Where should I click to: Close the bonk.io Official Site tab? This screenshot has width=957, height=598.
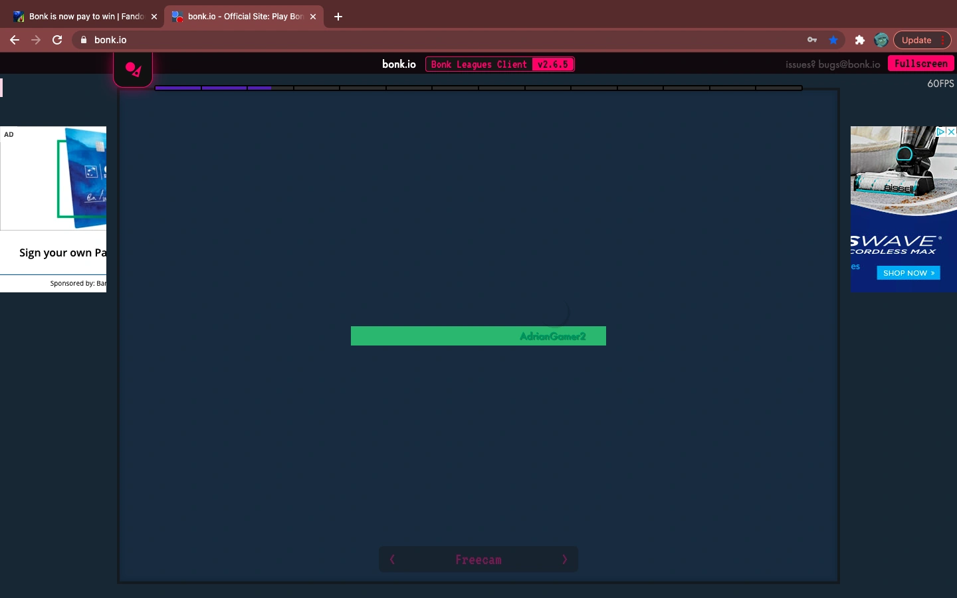(x=313, y=17)
